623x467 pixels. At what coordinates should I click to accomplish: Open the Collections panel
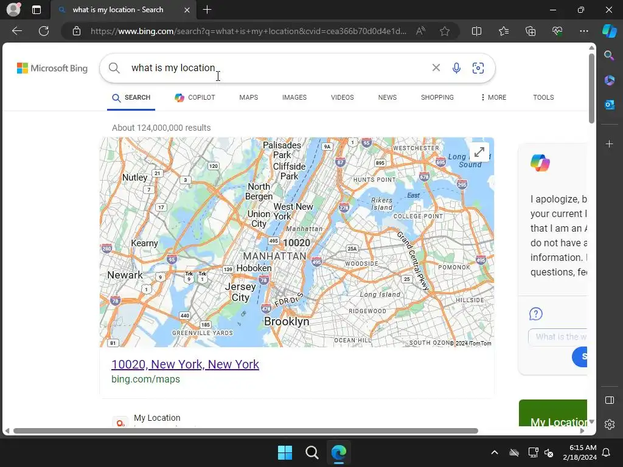click(531, 31)
